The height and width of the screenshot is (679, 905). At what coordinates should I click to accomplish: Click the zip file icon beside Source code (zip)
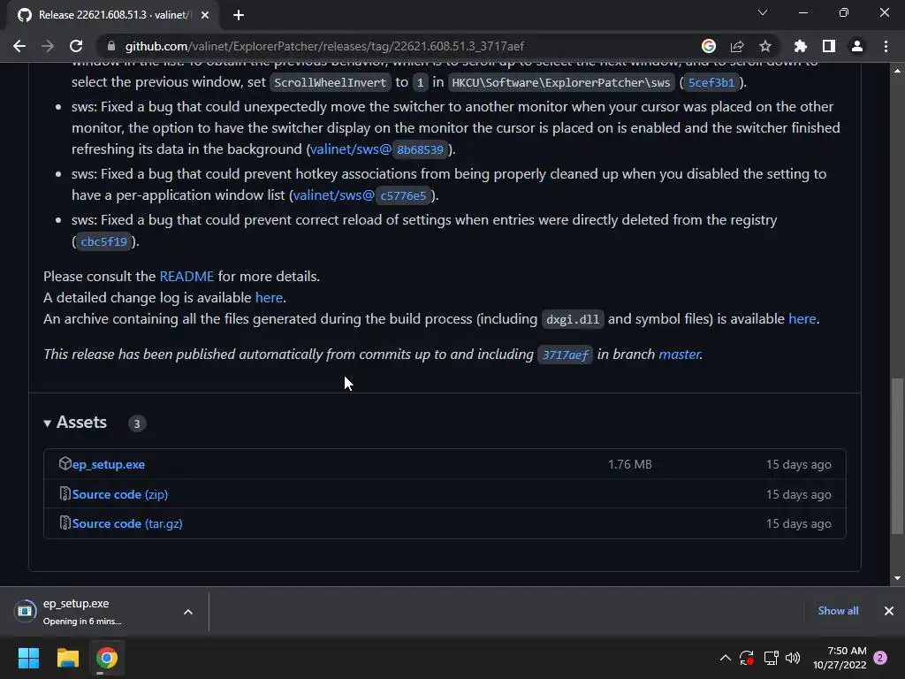(65, 493)
